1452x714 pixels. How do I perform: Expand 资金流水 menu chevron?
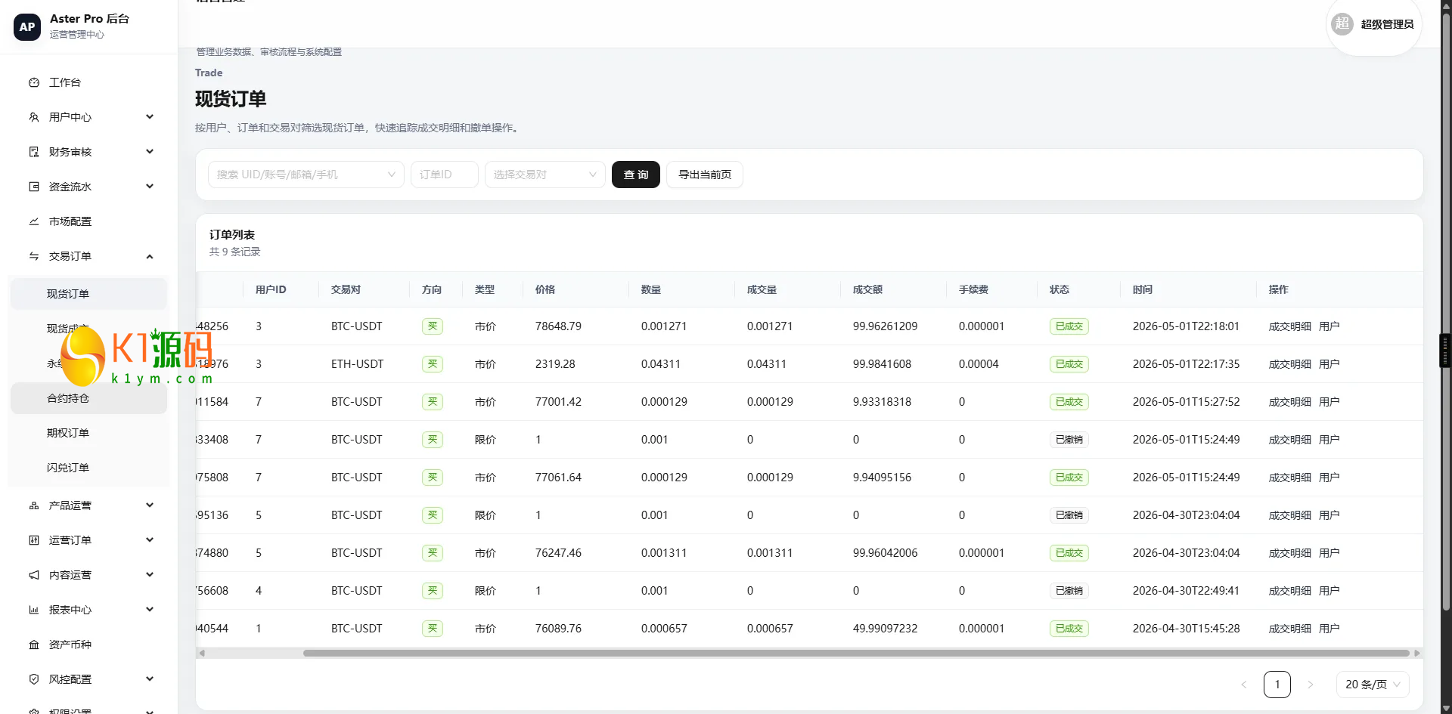pos(150,187)
